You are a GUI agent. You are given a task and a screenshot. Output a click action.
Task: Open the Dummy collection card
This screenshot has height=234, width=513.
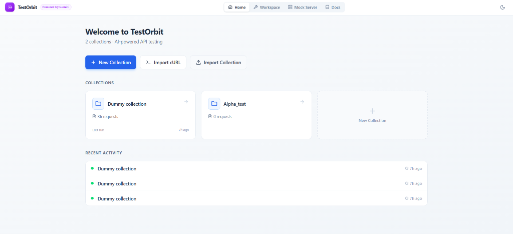tap(140, 115)
